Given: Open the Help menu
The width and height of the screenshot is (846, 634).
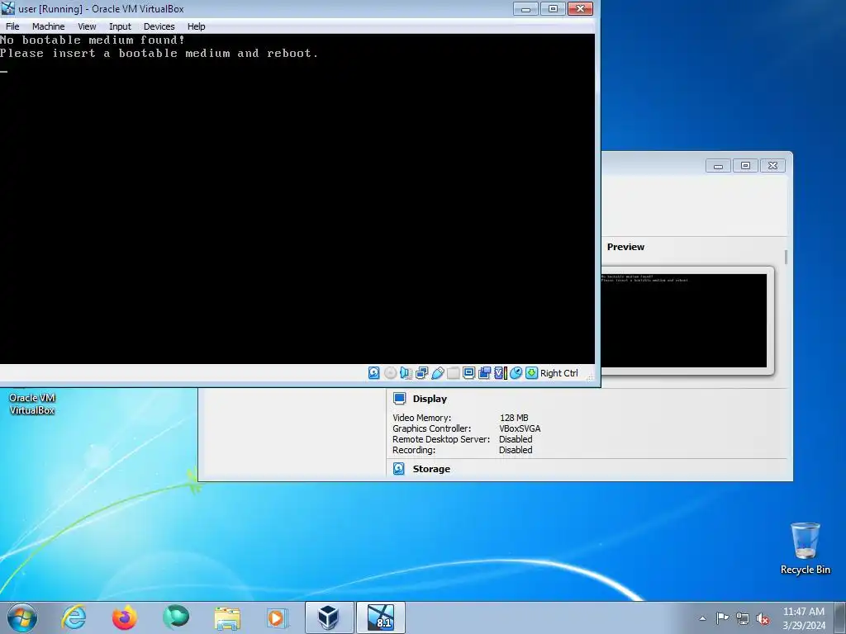Looking at the screenshot, I should pyautogui.click(x=197, y=26).
